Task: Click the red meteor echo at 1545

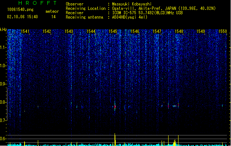Action: 115,107
